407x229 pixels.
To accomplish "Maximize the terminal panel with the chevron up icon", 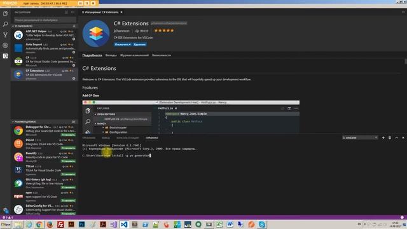I will pyautogui.click(x=396, y=137).
